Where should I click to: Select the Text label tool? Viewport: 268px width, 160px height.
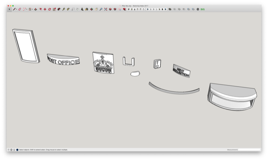[73, 9]
